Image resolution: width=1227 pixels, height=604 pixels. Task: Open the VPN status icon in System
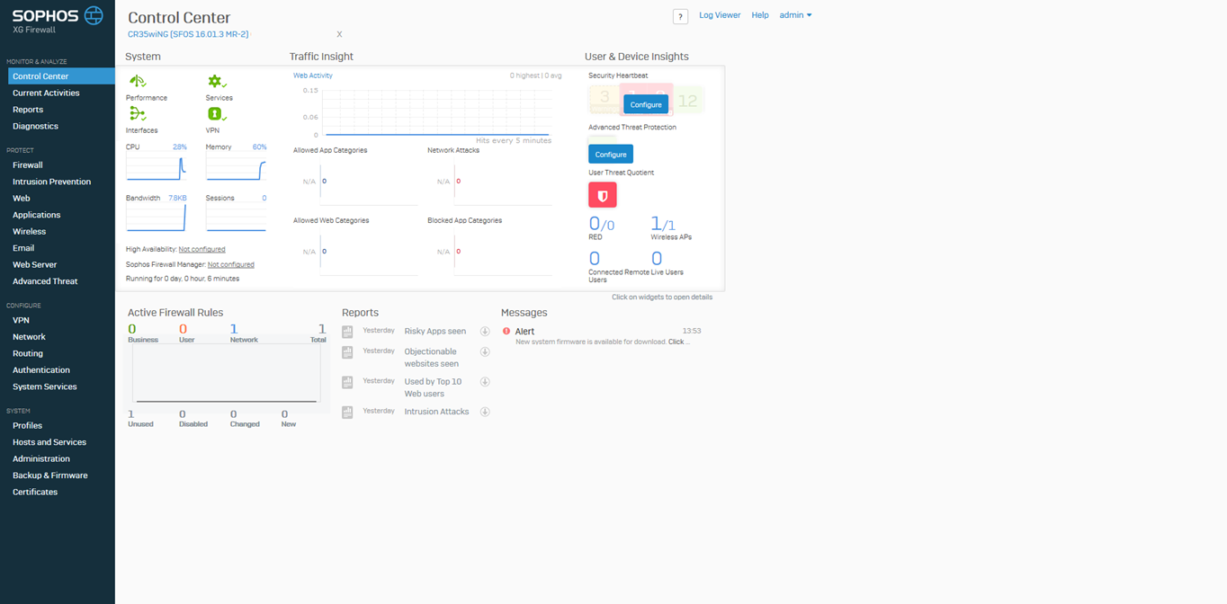(216, 114)
